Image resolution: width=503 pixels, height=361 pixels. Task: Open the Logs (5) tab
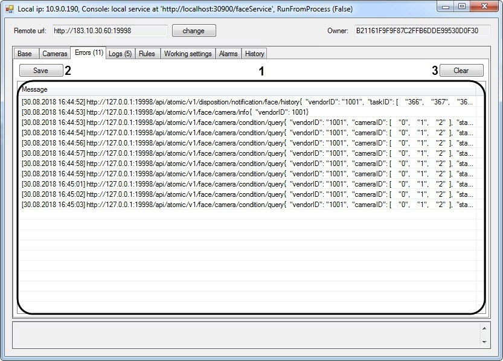tap(120, 54)
